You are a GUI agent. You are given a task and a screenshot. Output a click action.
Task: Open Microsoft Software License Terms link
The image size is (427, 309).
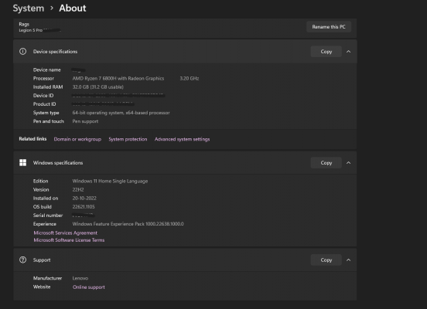click(x=69, y=240)
